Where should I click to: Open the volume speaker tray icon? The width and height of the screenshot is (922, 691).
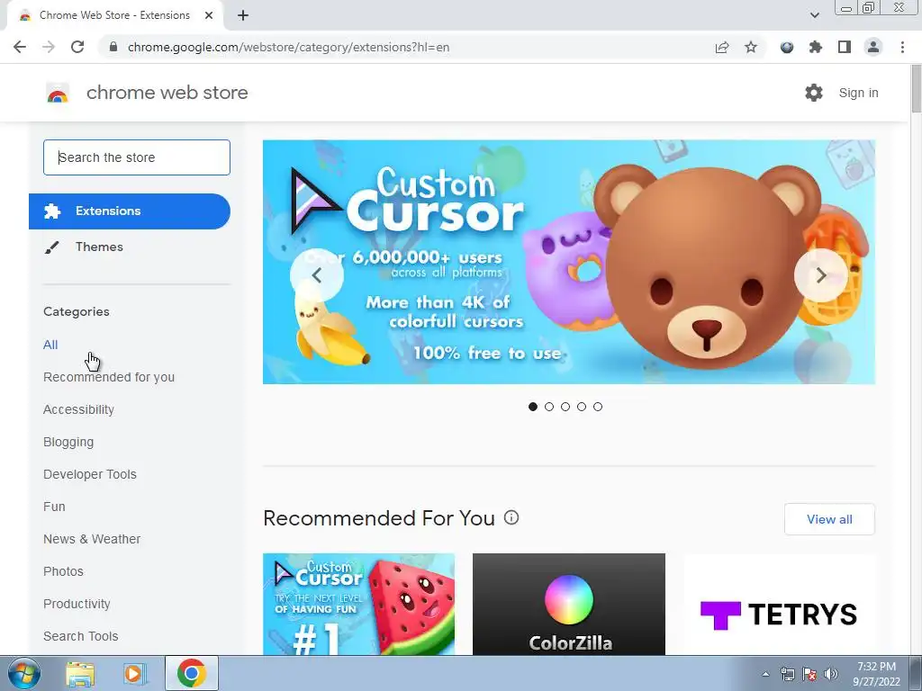[x=831, y=674]
